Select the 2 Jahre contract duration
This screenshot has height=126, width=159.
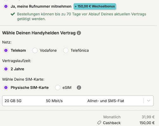point(6,69)
